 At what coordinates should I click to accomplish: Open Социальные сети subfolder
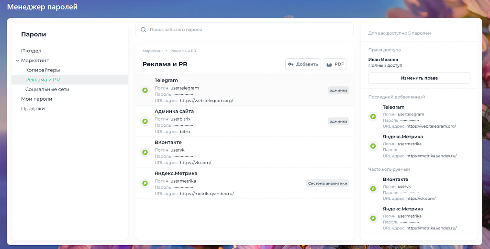point(47,89)
